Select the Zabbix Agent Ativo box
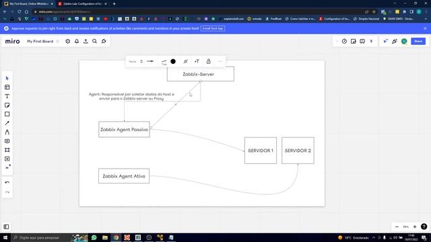This screenshot has height=242, width=431. 124,176
